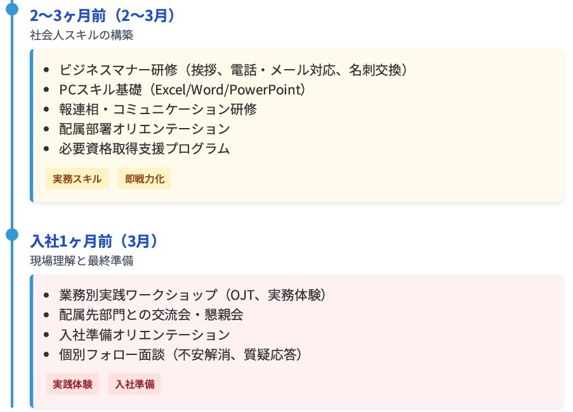The image size is (573, 412).
Task: Click the 配属部署オリエンテーション item
Action: tap(144, 129)
